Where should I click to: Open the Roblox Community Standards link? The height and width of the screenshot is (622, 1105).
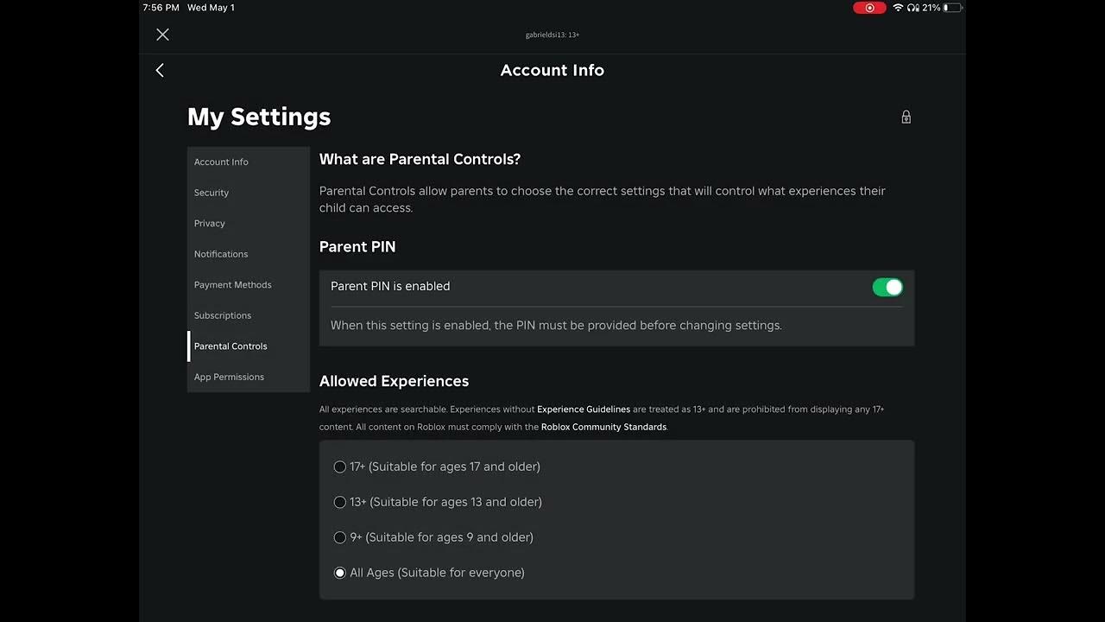pos(603,428)
